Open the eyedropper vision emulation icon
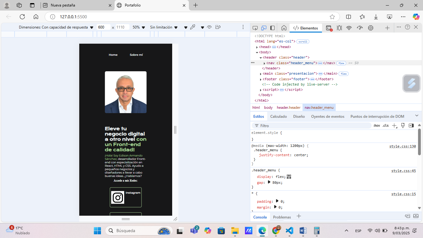 [193, 27]
